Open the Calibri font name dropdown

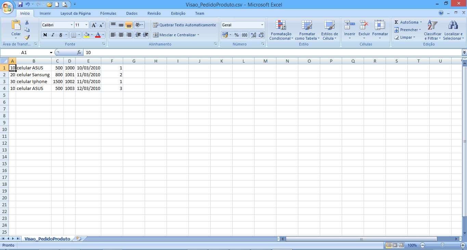point(72,25)
